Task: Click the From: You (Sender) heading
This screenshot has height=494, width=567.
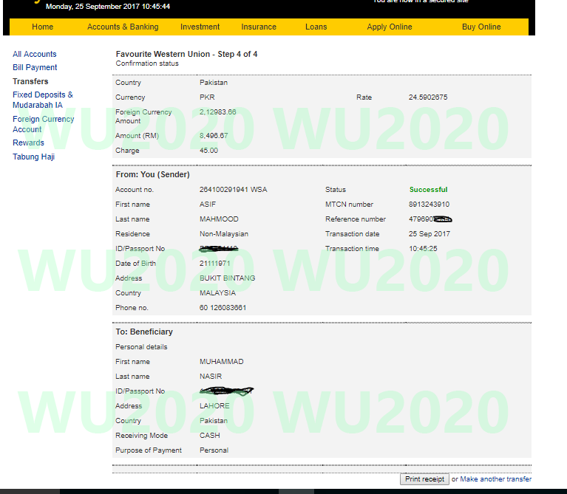Action: coord(152,175)
